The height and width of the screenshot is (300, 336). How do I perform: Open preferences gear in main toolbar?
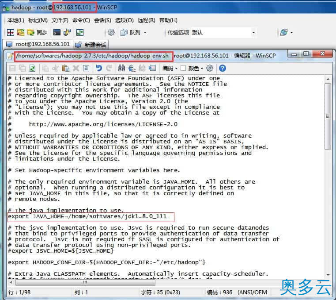point(111,33)
